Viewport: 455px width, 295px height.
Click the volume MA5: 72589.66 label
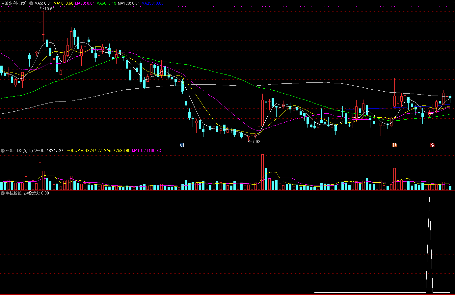point(117,151)
